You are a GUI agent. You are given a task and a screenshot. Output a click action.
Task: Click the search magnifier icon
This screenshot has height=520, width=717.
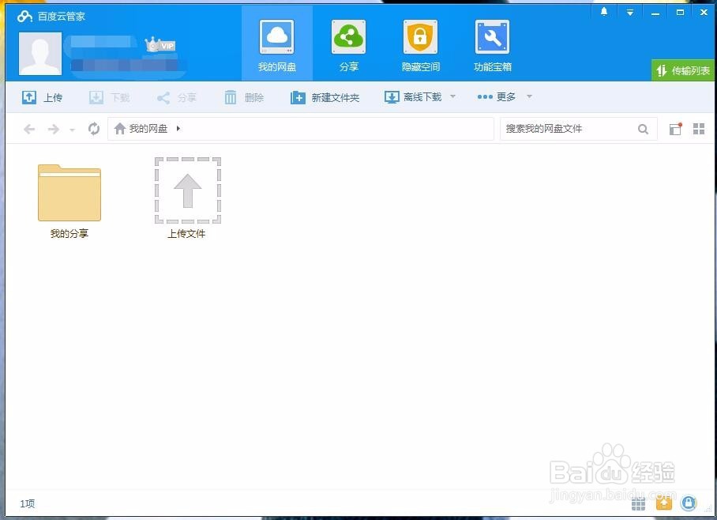coord(643,130)
